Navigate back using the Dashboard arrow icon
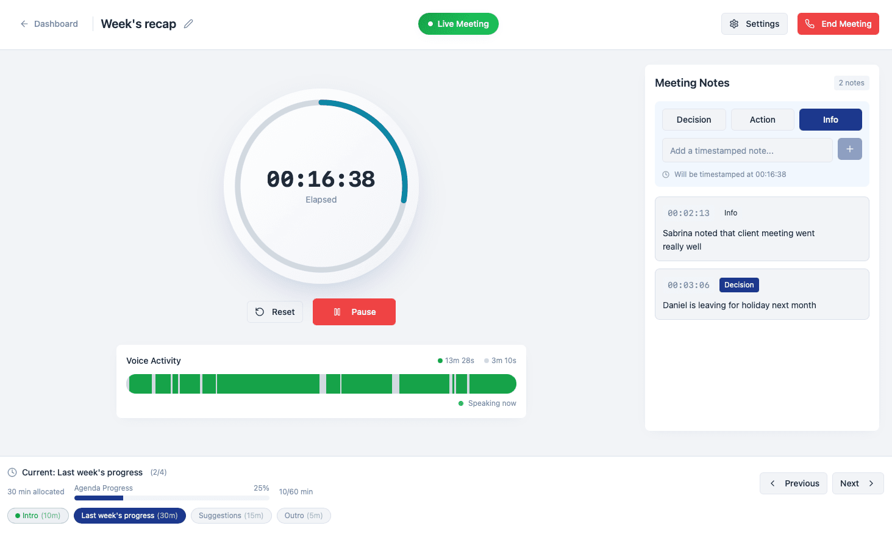 click(x=24, y=23)
